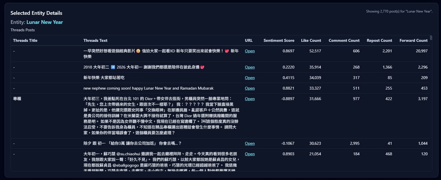
Task: Click comment count 606 cell
Action: 356,51
